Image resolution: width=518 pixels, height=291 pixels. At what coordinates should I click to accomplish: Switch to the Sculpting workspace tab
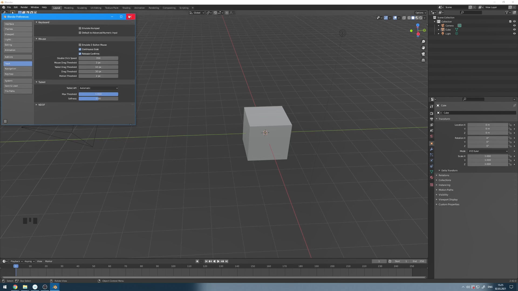(x=82, y=8)
